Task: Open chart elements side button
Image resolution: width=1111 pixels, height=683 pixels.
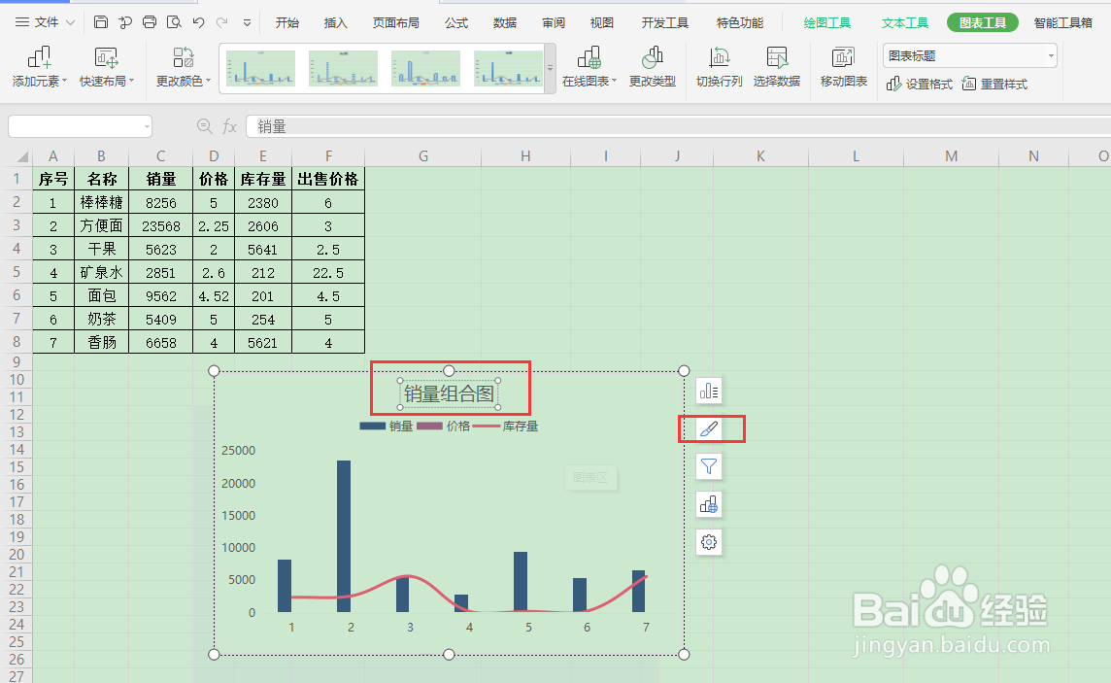Action: [709, 392]
